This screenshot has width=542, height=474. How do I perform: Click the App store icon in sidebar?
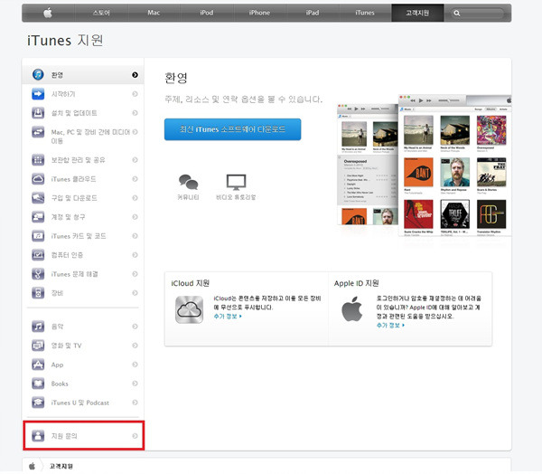[x=38, y=365]
